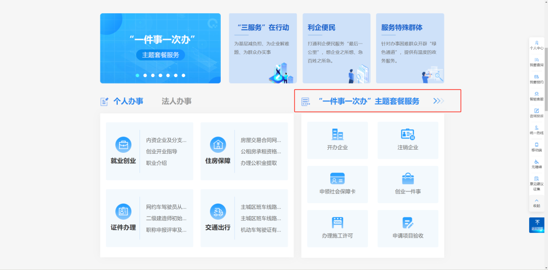This screenshot has height=270, width=548.
Task: Open “一件事一次办”主题套餐服务 heading link
Action: click(x=369, y=102)
